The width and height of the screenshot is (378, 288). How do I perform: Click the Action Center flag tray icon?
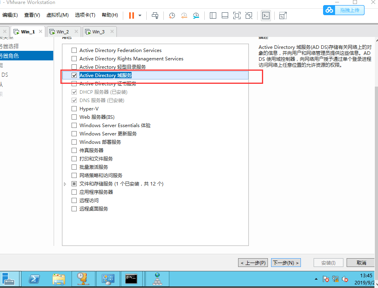click(x=326, y=279)
